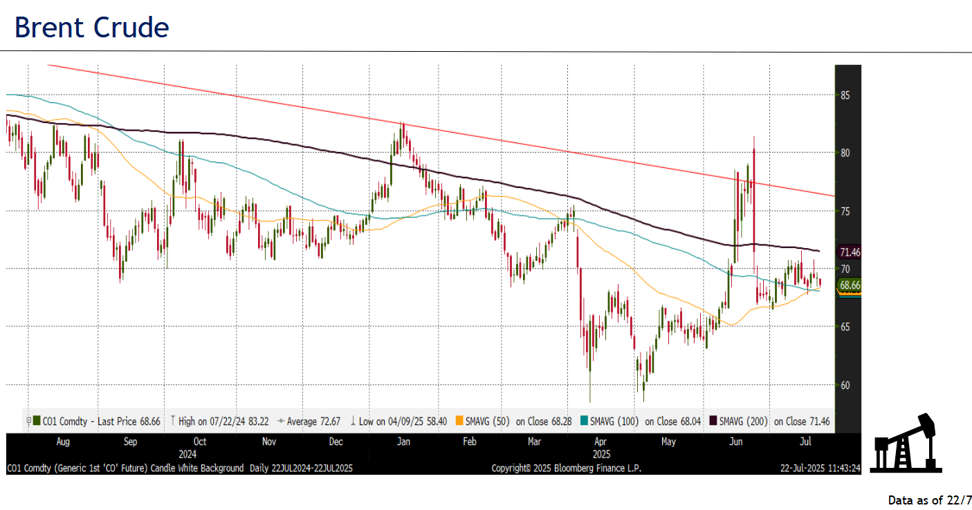
Task: Click the pin icon in the legend
Action: [29, 421]
